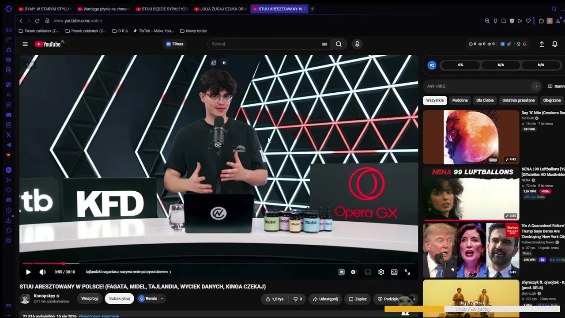Viewport: 565px width, 318px height.
Task: Reload the current page
Action: coord(37,21)
